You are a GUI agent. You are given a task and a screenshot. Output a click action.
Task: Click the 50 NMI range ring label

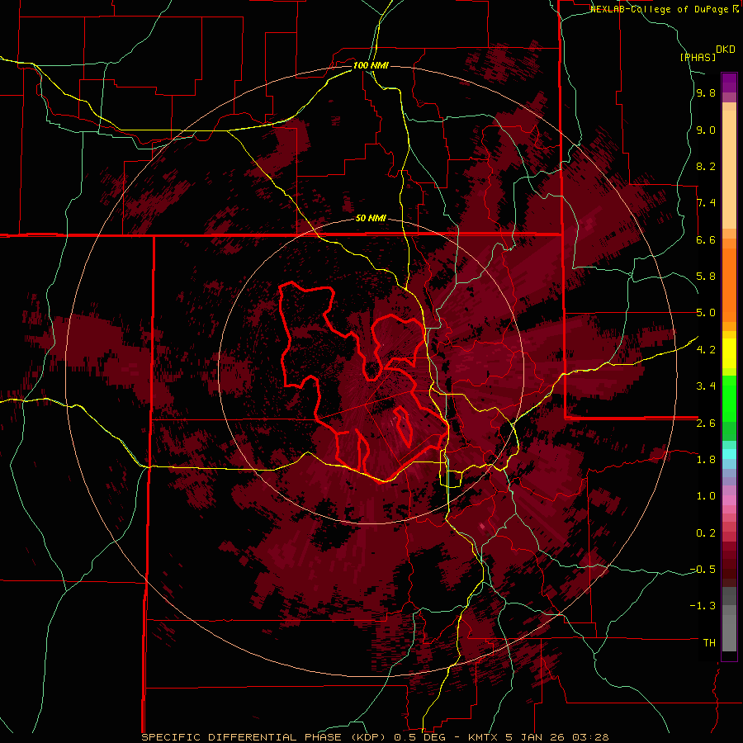[x=371, y=218]
